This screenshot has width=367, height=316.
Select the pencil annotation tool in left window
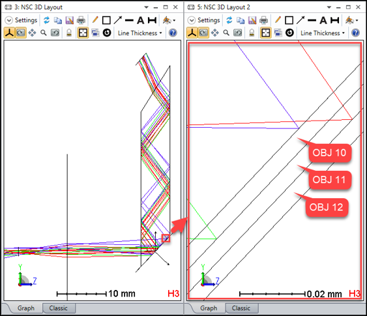tap(95, 20)
